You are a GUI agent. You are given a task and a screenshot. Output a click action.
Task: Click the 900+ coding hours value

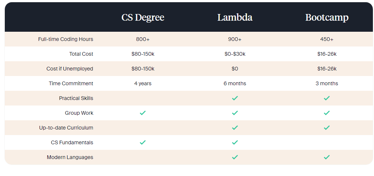click(235, 39)
